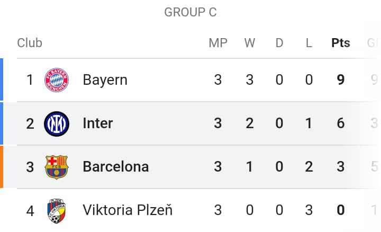Screen dimensions: 381x232
Task: Click the Inter Milan club logo
Action: point(57,123)
